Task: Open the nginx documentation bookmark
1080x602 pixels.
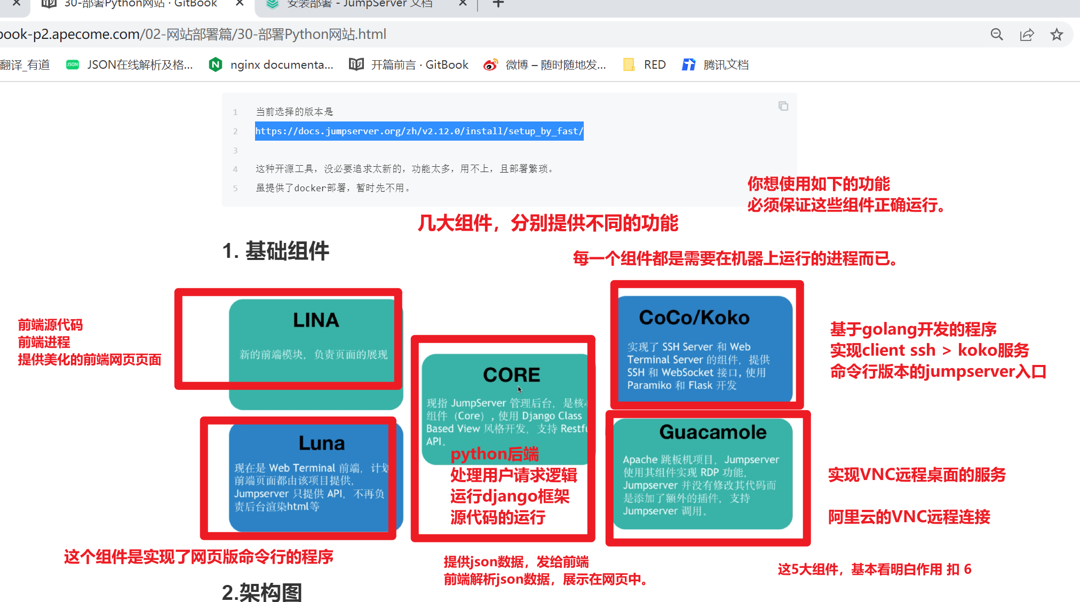Action: pyautogui.click(x=272, y=65)
